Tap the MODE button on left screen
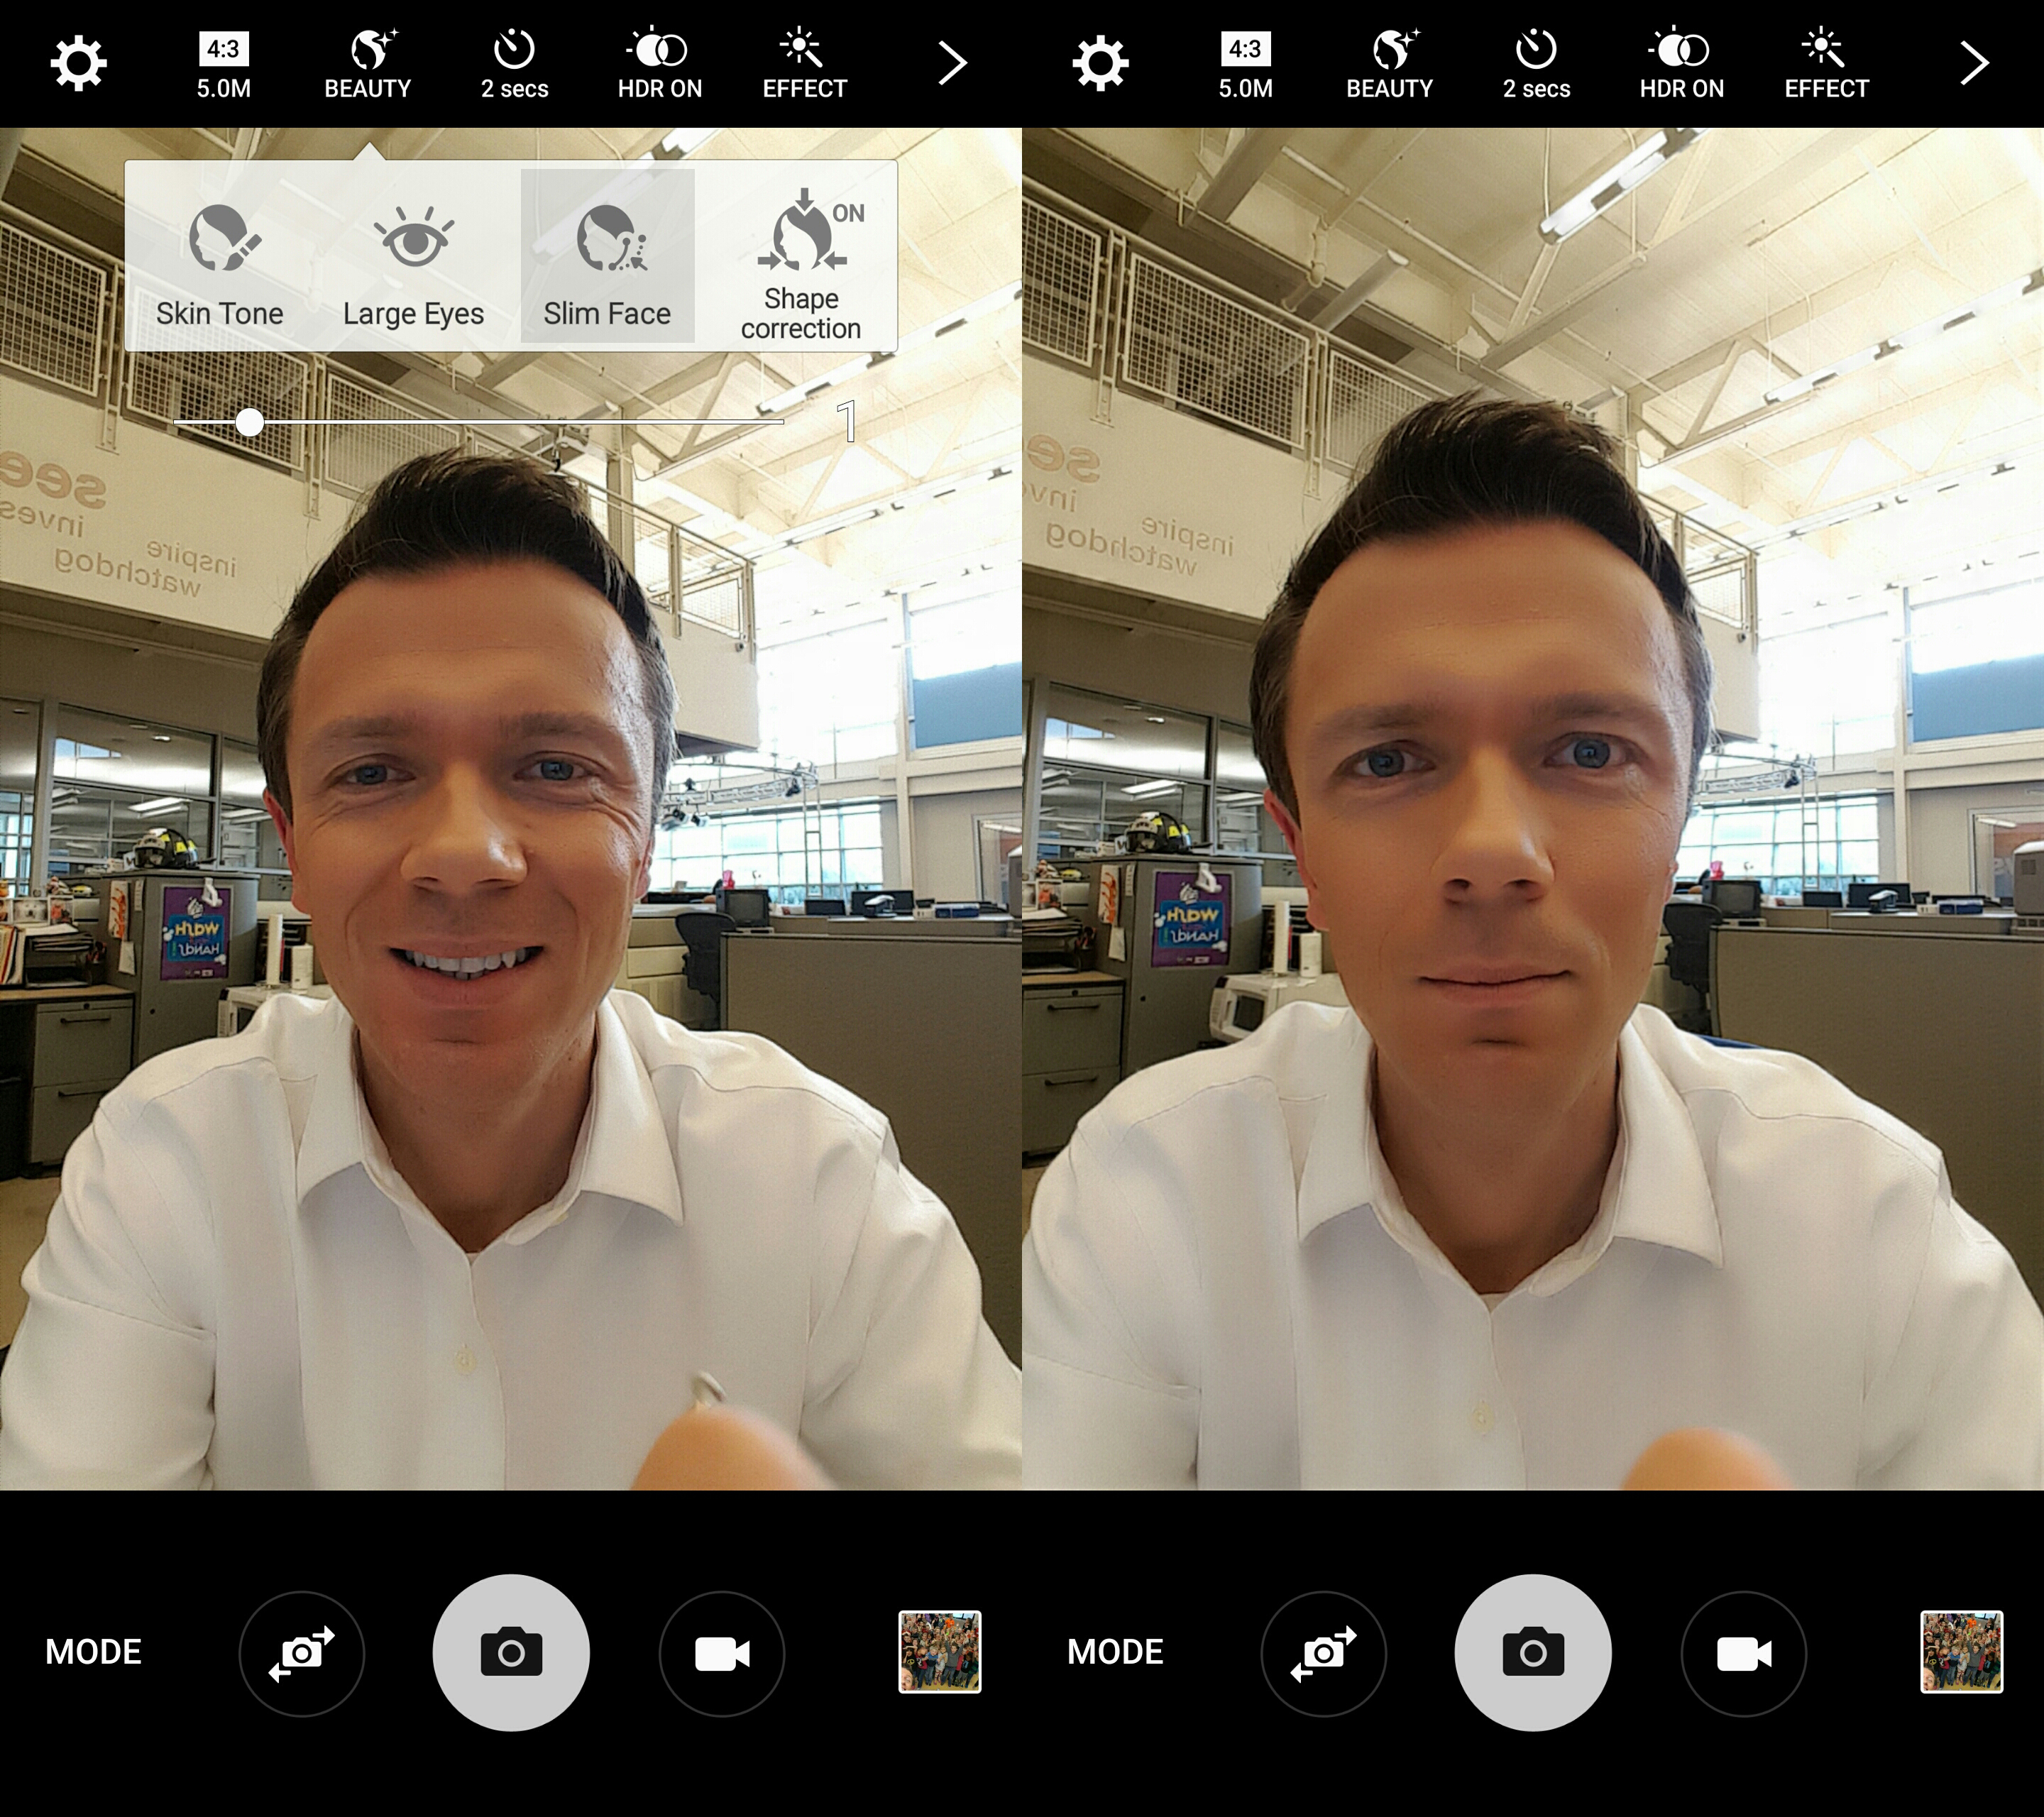 coord(93,1652)
